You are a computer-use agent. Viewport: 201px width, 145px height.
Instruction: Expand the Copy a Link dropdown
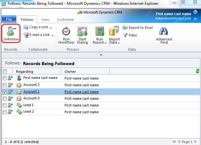point(51,28)
